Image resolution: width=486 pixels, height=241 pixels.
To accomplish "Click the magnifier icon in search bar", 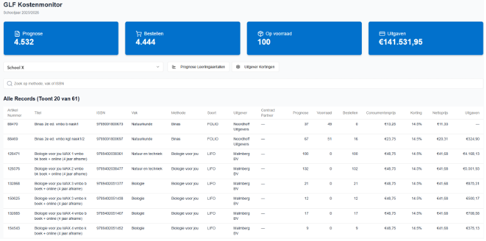I will coord(10,84).
